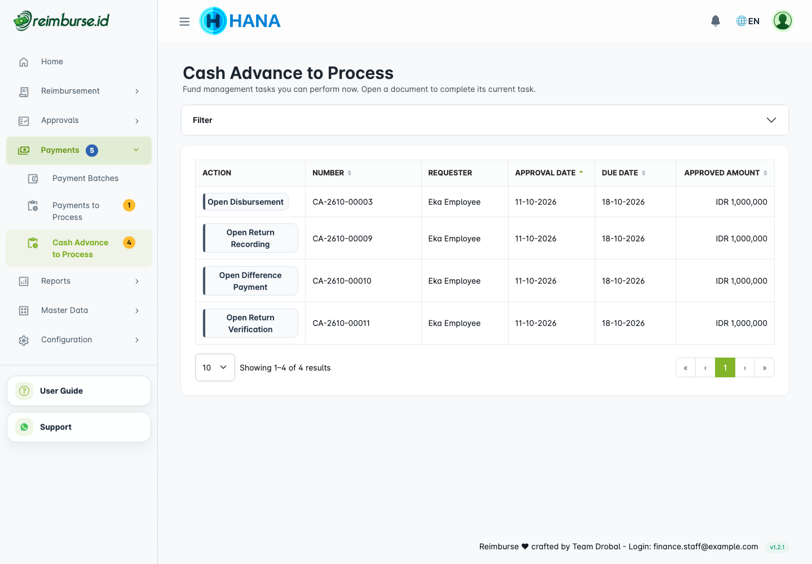Click the Home house icon
The height and width of the screenshot is (564, 812).
click(24, 62)
